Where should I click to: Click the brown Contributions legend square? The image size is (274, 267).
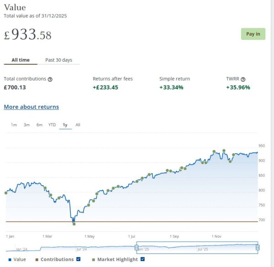[37, 260]
